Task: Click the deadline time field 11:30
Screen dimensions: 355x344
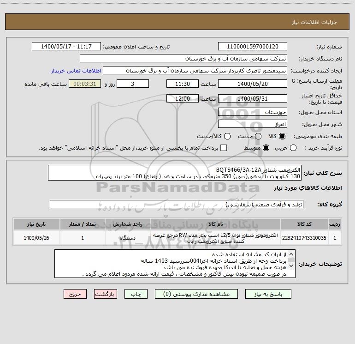Action: point(183,84)
